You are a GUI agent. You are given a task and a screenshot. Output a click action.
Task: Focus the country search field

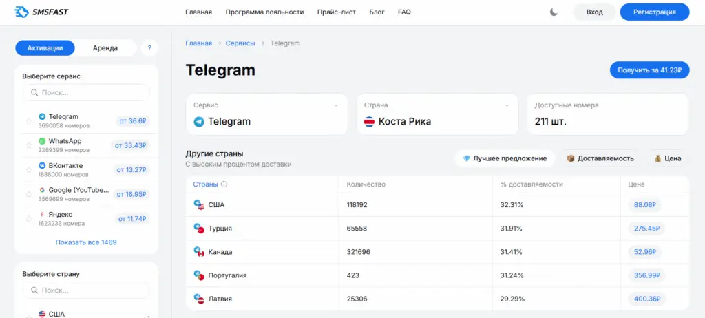click(86, 290)
